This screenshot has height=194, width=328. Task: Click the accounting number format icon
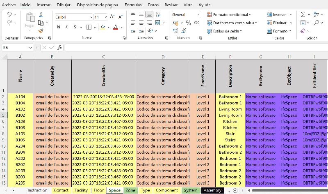coord(176,23)
